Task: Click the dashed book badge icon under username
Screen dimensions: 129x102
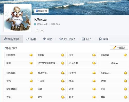Action: pyautogui.click(x=37, y=30)
